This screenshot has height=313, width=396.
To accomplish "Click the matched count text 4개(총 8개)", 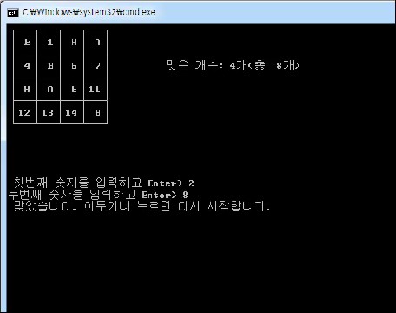I will 265,65.
